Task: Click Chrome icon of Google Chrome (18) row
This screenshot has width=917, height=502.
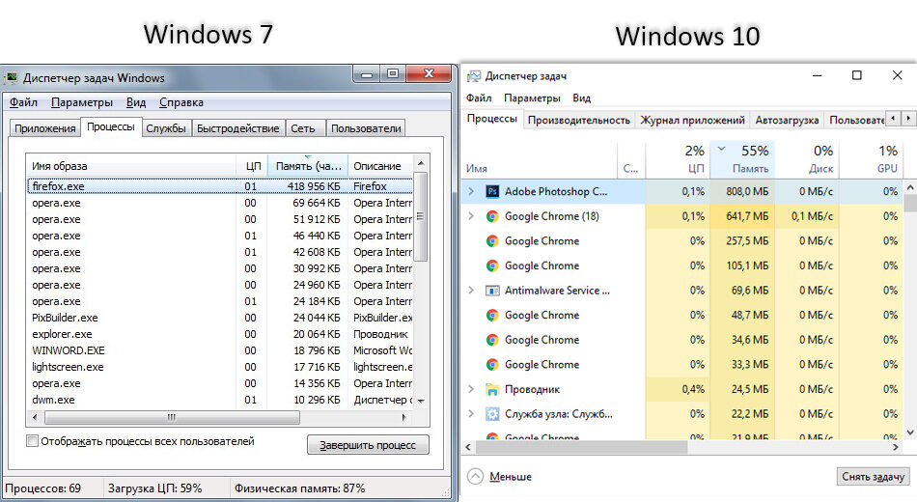Action: pos(492,216)
